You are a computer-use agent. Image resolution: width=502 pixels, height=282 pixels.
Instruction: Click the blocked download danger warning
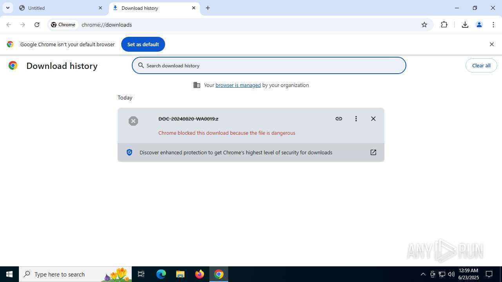(x=227, y=133)
